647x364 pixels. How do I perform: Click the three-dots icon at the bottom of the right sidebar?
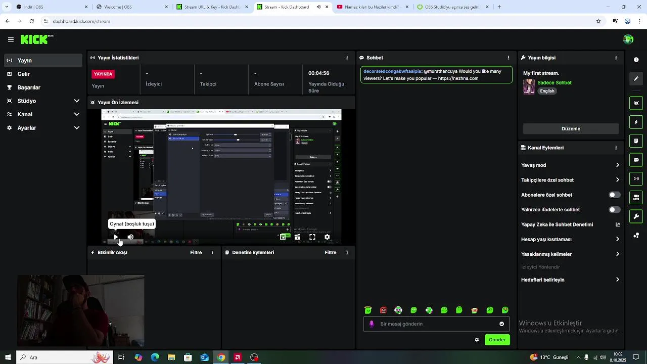[636, 236]
